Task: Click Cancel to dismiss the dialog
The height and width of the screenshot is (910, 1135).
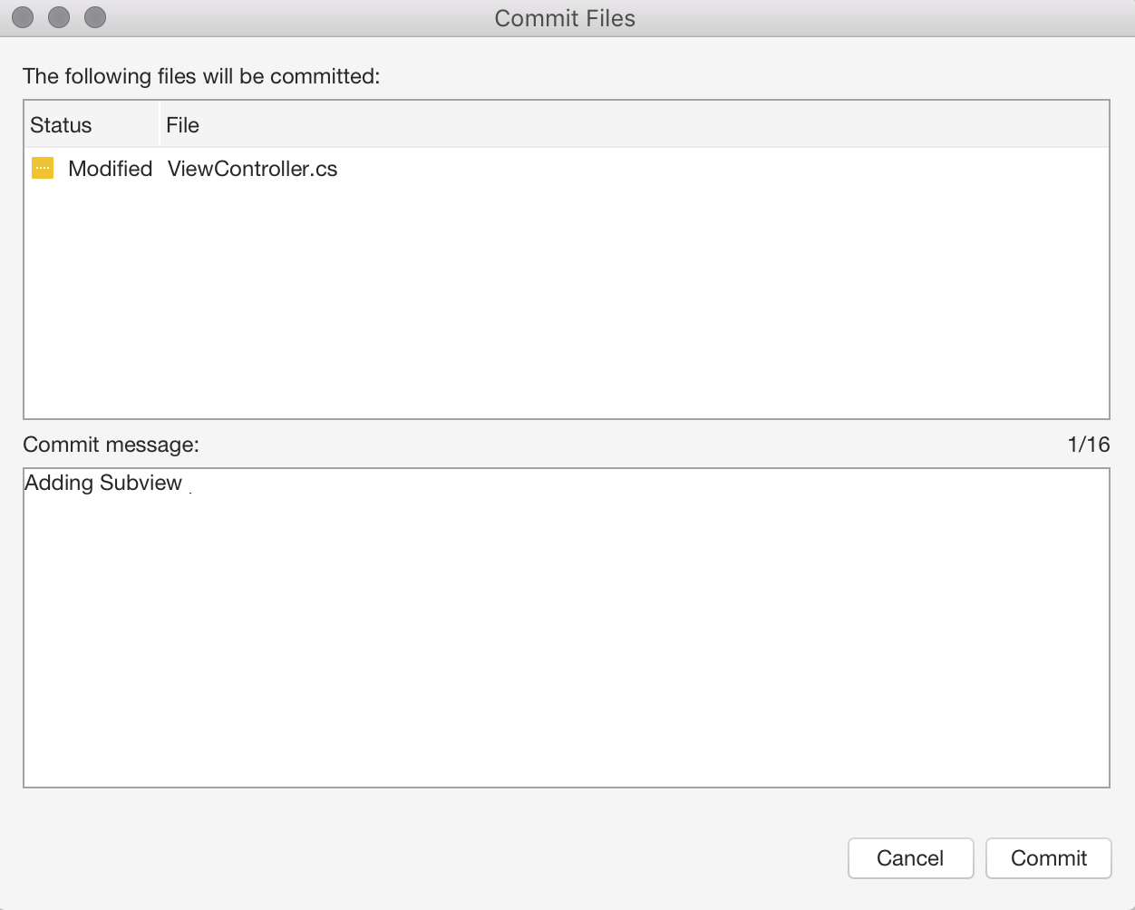Action: click(x=910, y=857)
